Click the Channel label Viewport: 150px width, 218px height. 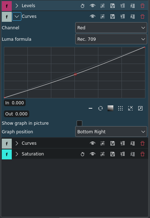click(11, 28)
